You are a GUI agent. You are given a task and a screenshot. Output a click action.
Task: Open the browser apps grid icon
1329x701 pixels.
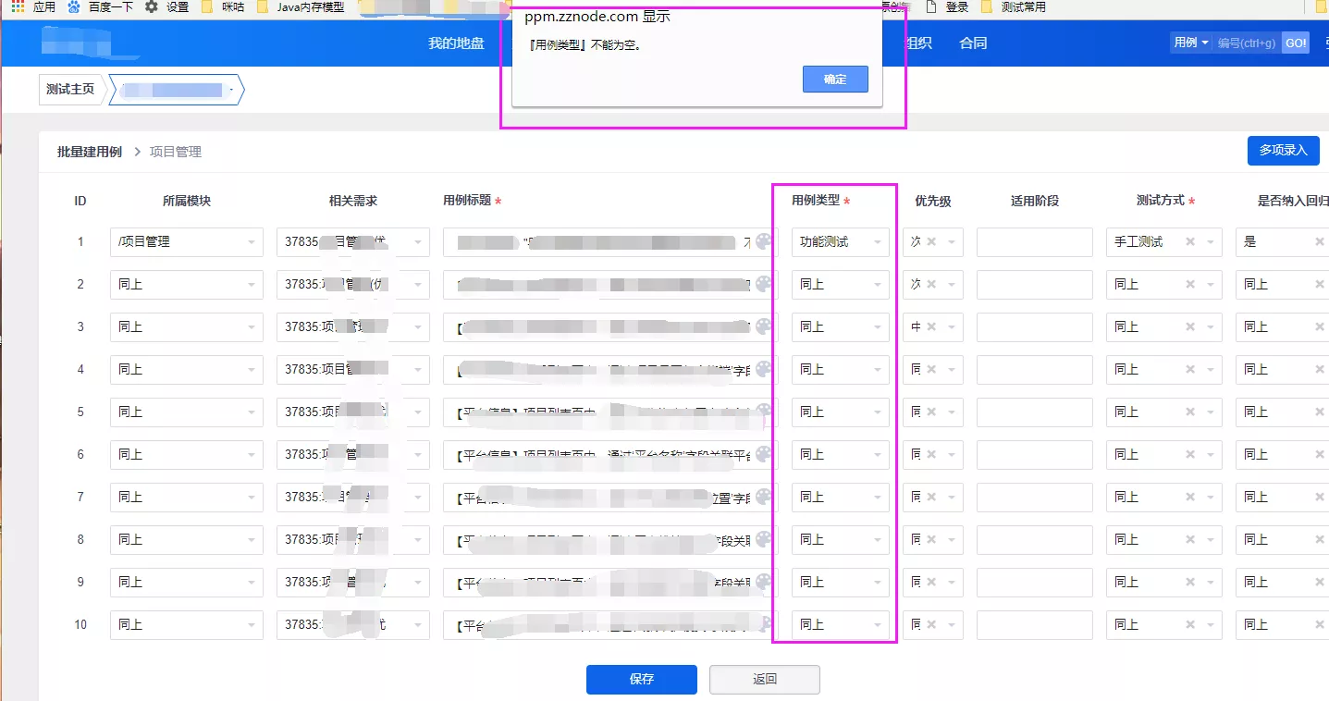click(x=18, y=6)
